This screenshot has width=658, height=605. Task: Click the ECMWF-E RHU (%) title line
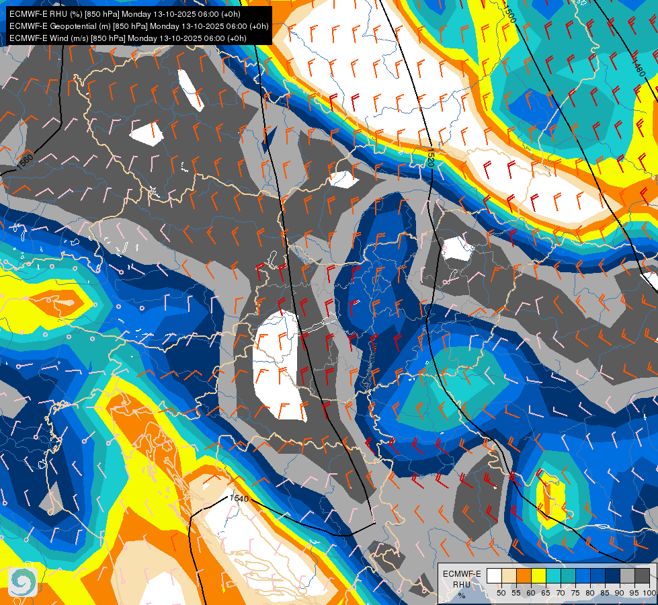124,14
